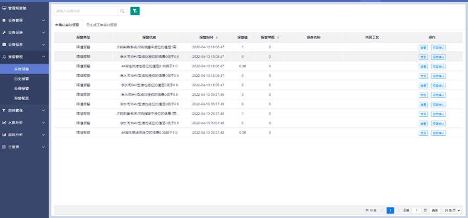Click 报警确认 for 净水间15#V型 18:05:47 alarm
468x218 pixels.
coord(438,57)
